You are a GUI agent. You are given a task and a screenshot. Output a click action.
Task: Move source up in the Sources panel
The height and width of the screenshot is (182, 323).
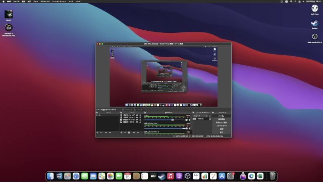pos(134,132)
